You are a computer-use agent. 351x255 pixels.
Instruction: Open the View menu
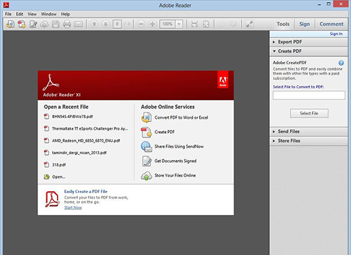[x=32, y=14]
